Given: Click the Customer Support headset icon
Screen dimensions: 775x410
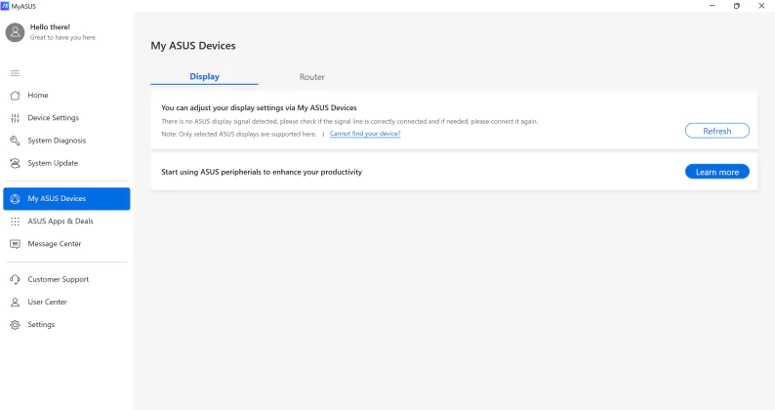Looking at the screenshot, I should [x=16, y=279].
